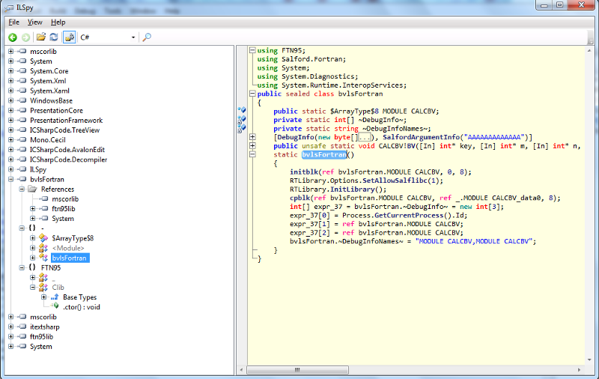Click the Refresh icon in toolbar

pos(53,37)
